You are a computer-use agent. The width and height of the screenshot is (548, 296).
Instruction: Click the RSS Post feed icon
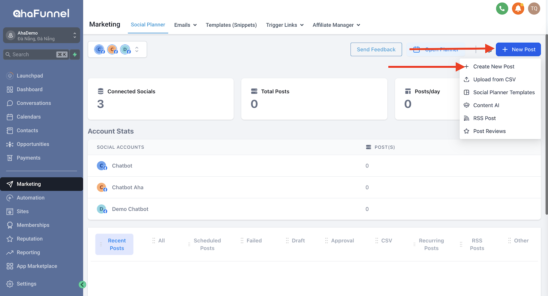[466, 118]
